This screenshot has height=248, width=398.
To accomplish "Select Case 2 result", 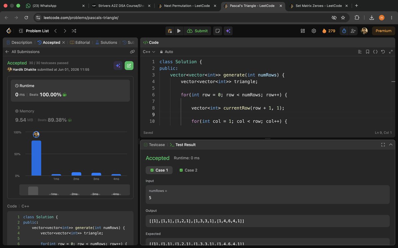I will pos(188,170).
